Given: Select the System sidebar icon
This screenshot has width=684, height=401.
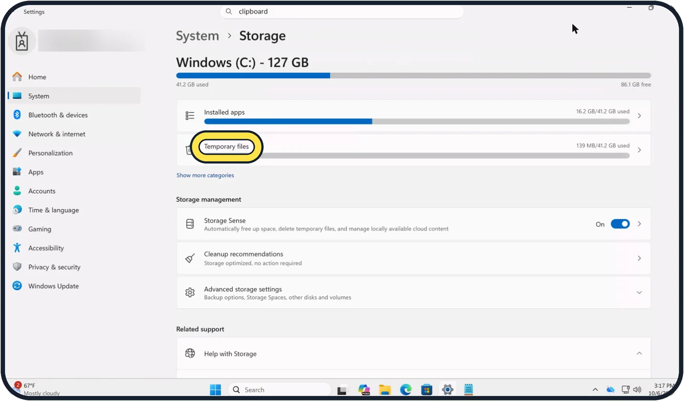Looking at the screenshot, I should 17,96.
